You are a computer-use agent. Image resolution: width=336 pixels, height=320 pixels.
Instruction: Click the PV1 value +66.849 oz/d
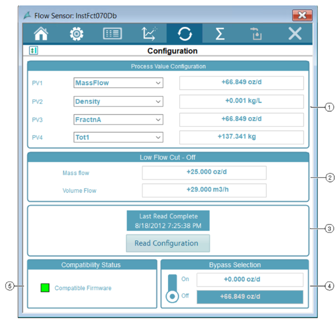tap(241, 83)
